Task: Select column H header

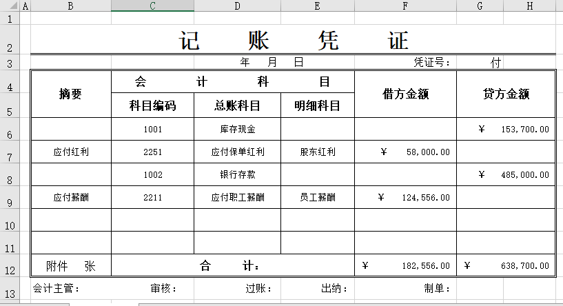Action: 529,6
